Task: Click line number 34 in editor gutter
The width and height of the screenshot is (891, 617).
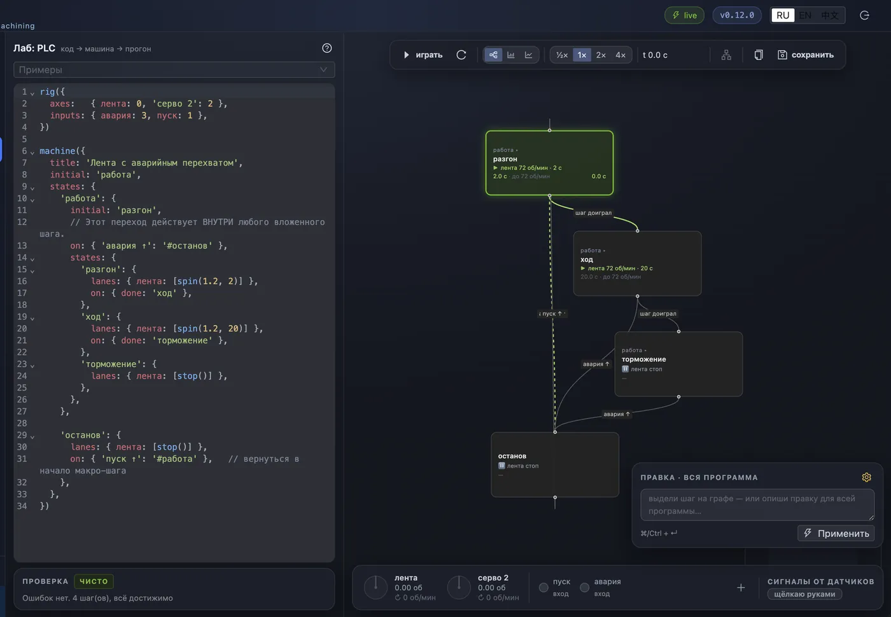Action: [22, 506]
